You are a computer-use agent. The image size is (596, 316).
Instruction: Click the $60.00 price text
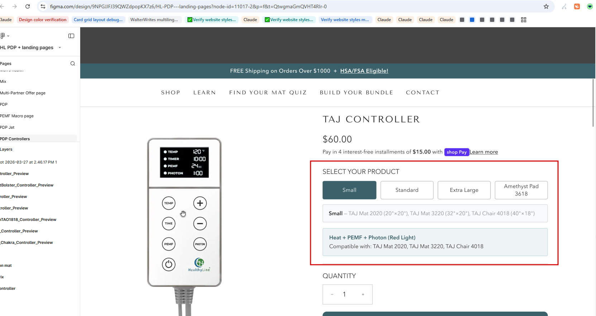click(x=337, y=139)
